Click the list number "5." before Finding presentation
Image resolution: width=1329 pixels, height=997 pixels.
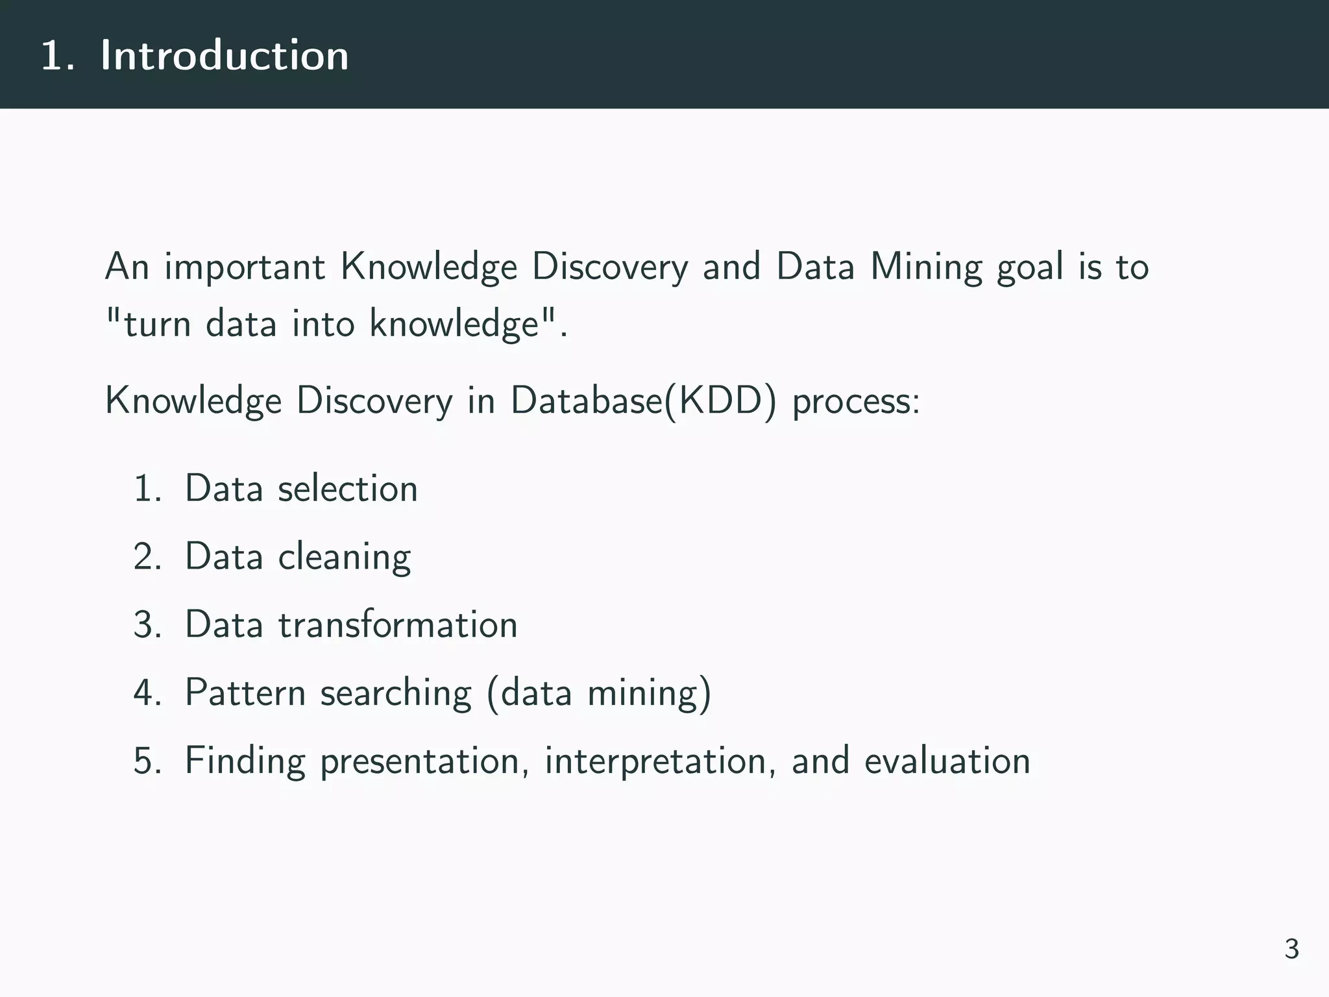[148, 761]
